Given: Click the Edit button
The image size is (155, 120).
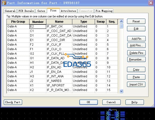Looking at the screenshot, I should click(x=136, y=29).
